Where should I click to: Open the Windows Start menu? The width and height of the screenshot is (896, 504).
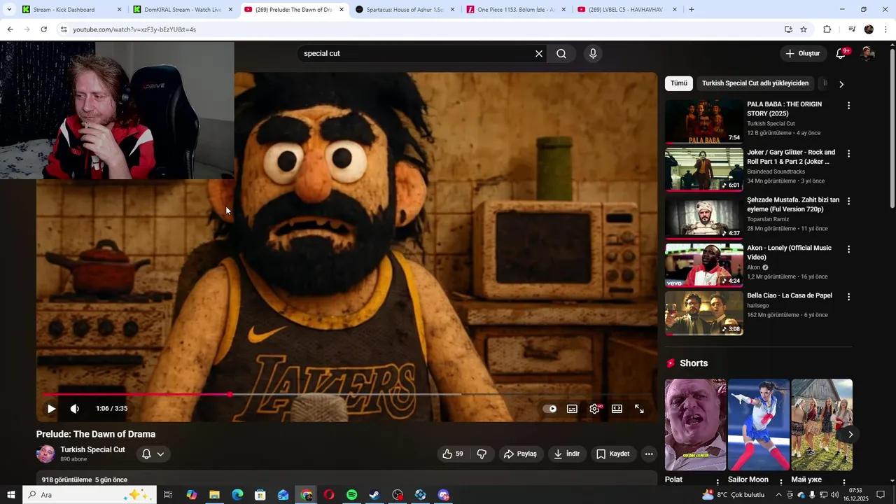(10, 495)
